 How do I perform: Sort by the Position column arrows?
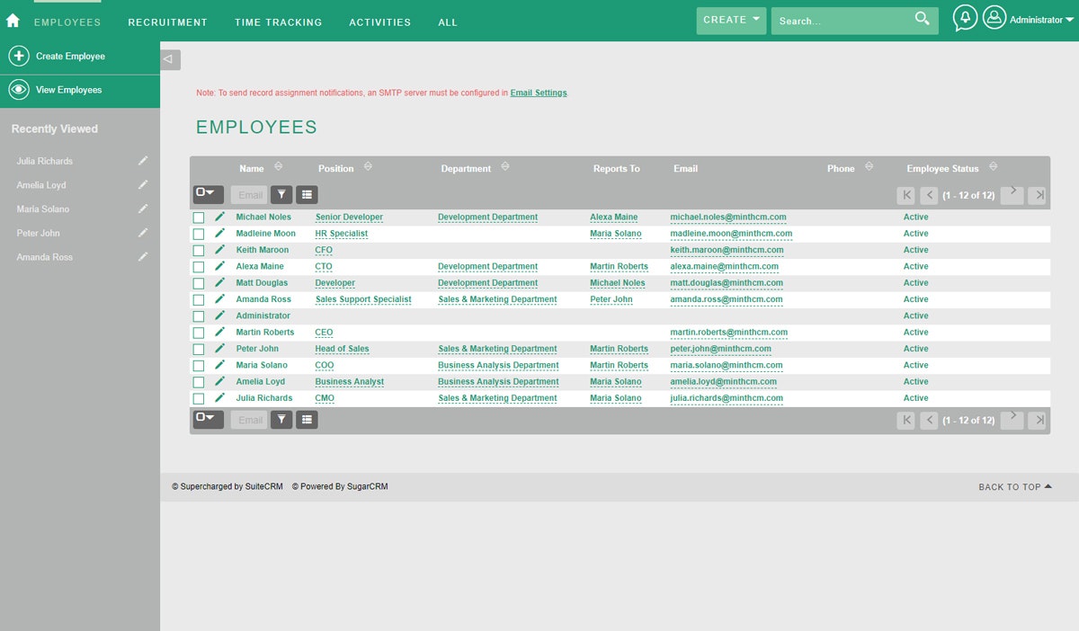tap(368, 167)
